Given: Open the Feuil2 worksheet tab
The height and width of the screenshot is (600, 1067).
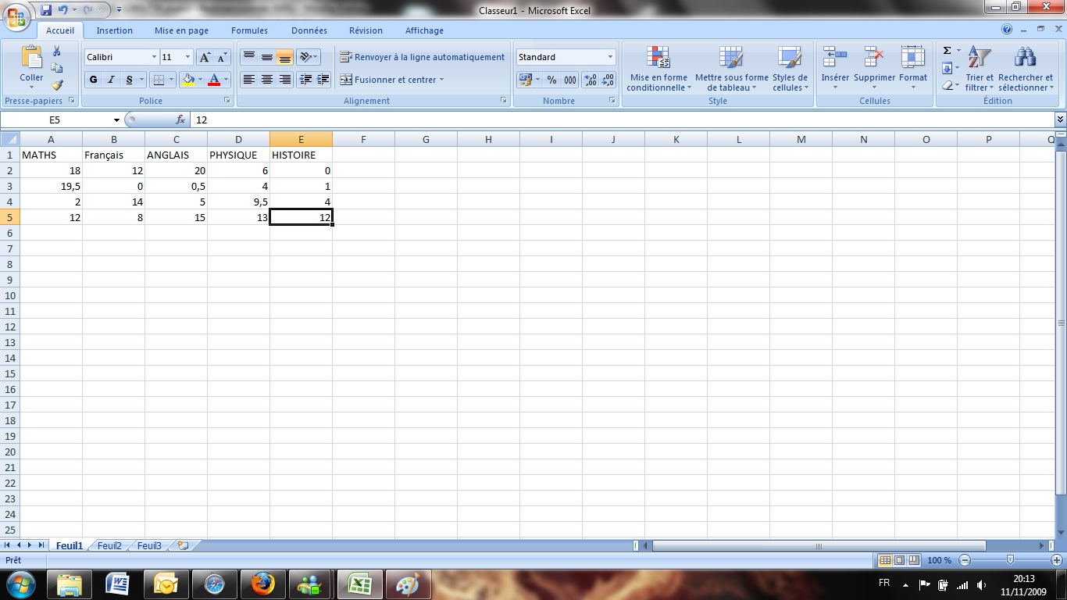Looking at the screenshot, I should [109, 546].
